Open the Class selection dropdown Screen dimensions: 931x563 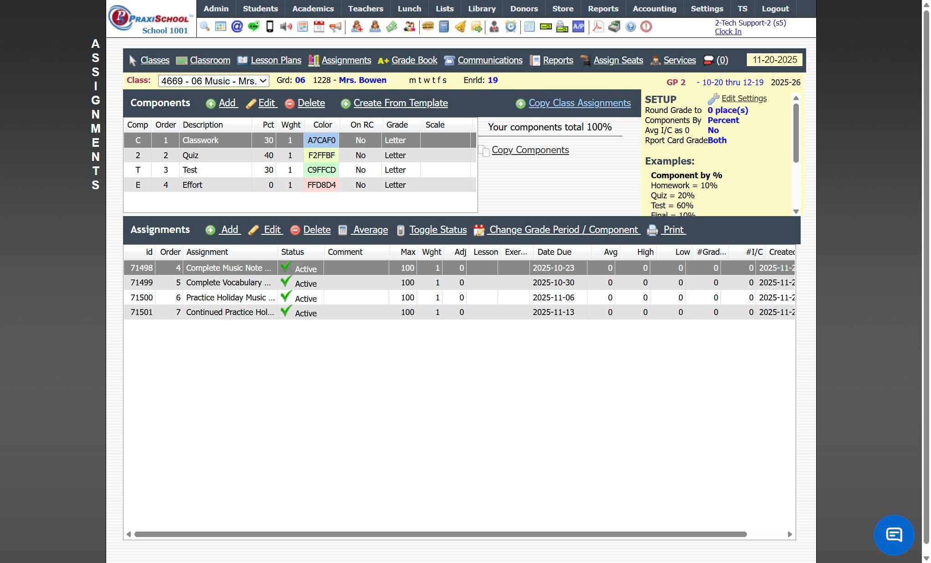213,81
